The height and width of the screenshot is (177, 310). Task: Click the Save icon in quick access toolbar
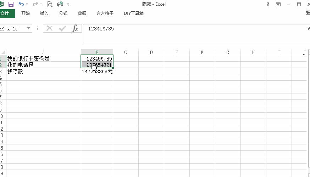coord(11,4)
